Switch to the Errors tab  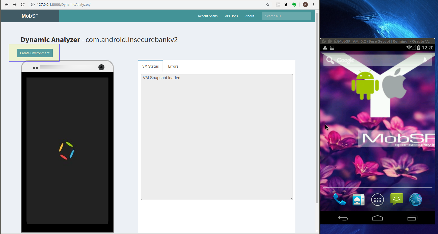[173, 66]
